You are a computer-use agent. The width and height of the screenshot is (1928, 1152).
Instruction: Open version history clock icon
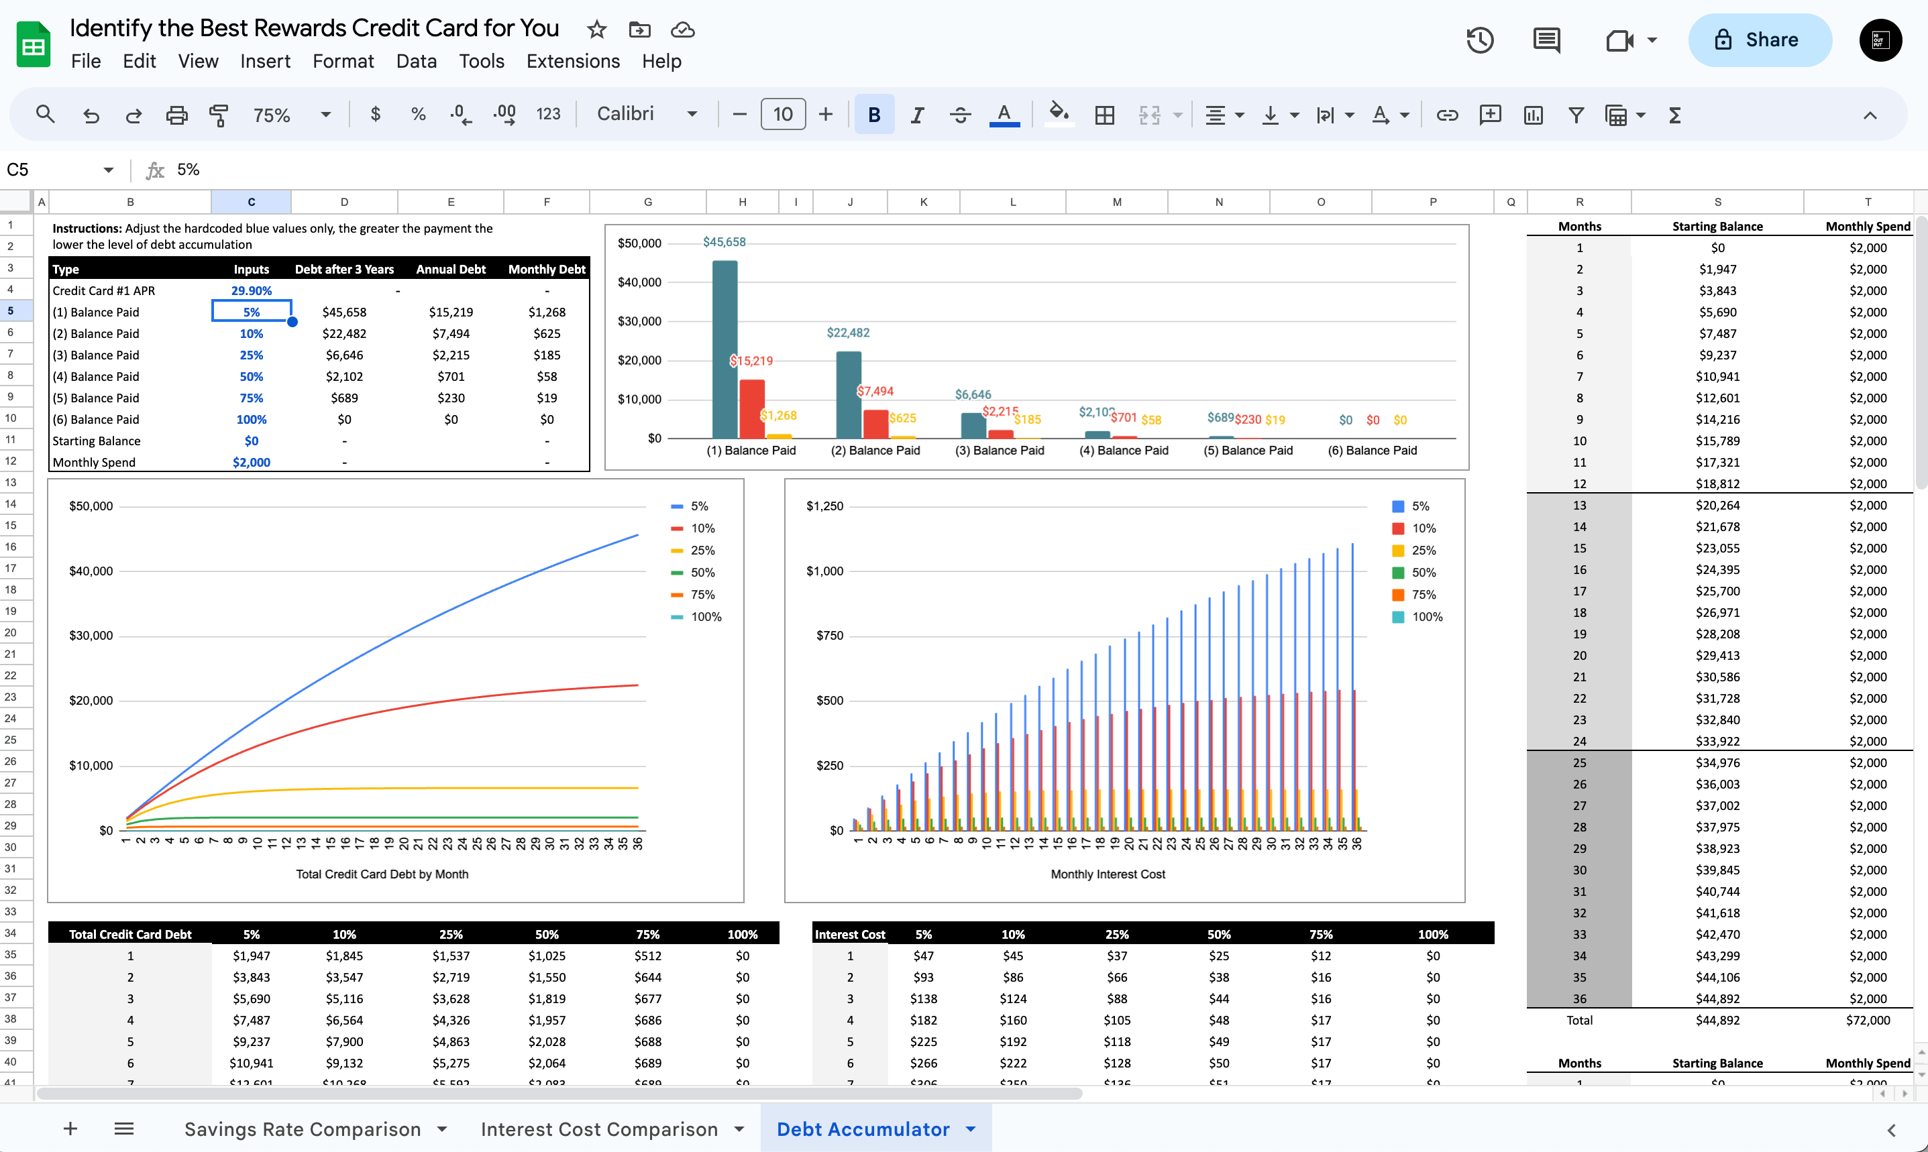tap(1480, 40)
